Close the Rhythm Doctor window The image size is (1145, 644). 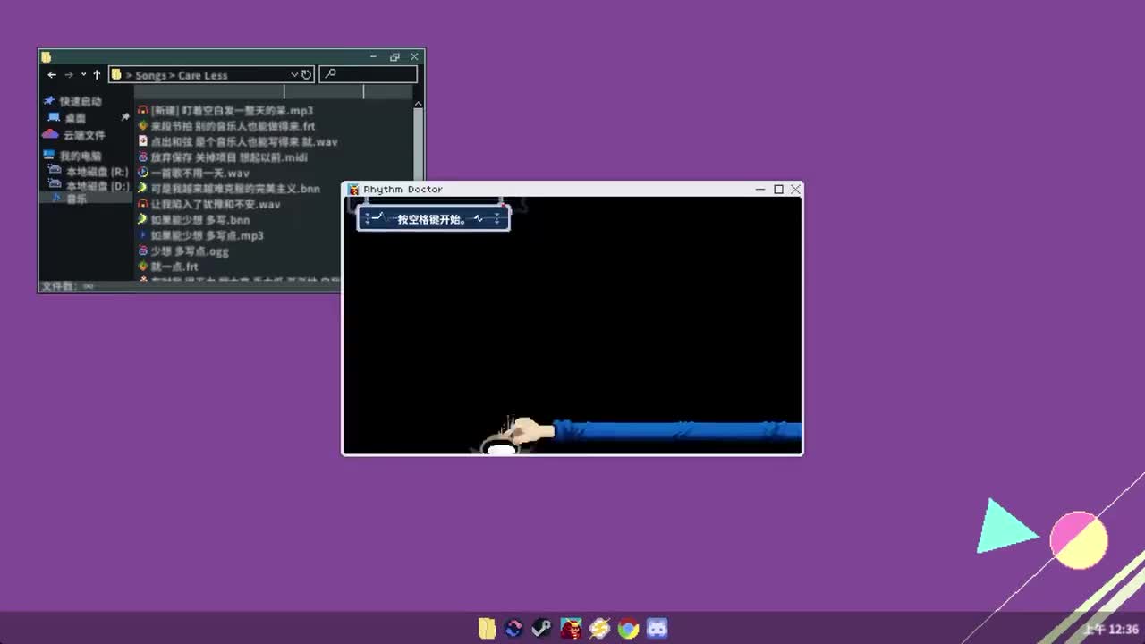795,190
